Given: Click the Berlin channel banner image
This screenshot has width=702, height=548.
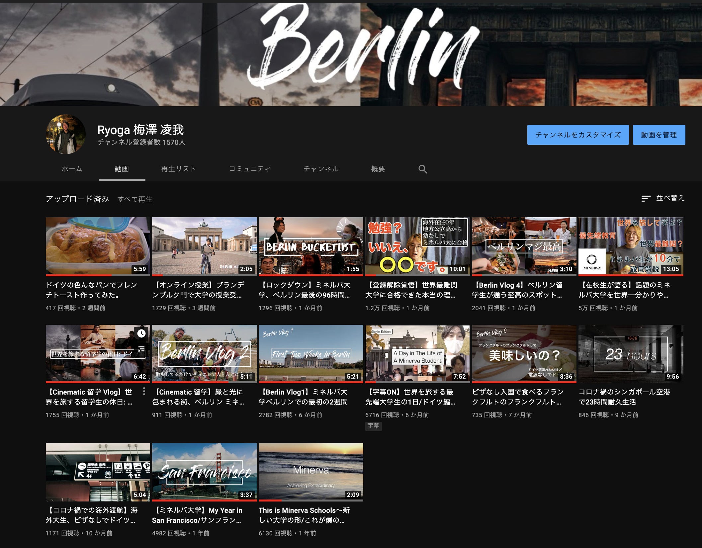Looking at the screenshot, I should (x=351, y=53).
